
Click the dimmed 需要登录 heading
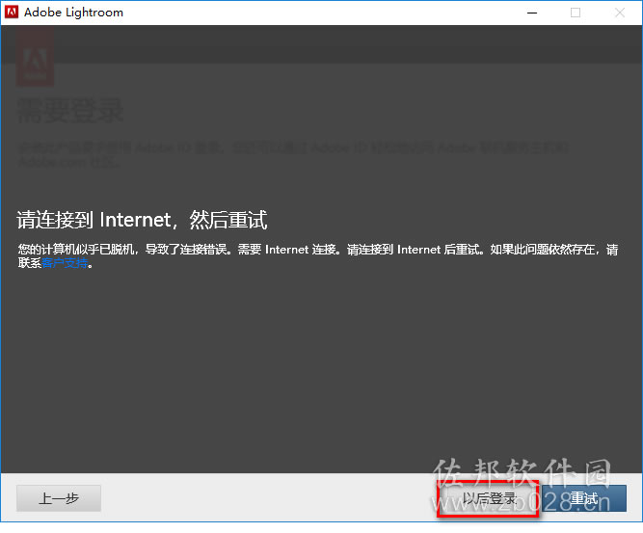click(70, 110)
